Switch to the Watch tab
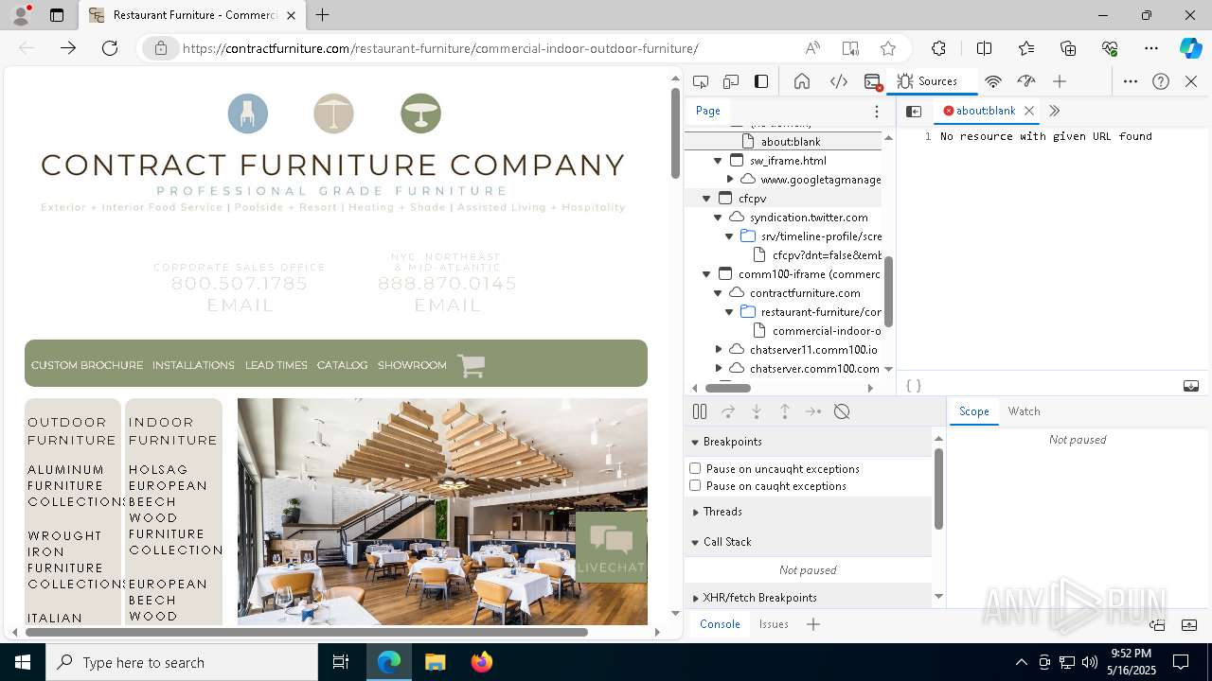 point(1024,411)
